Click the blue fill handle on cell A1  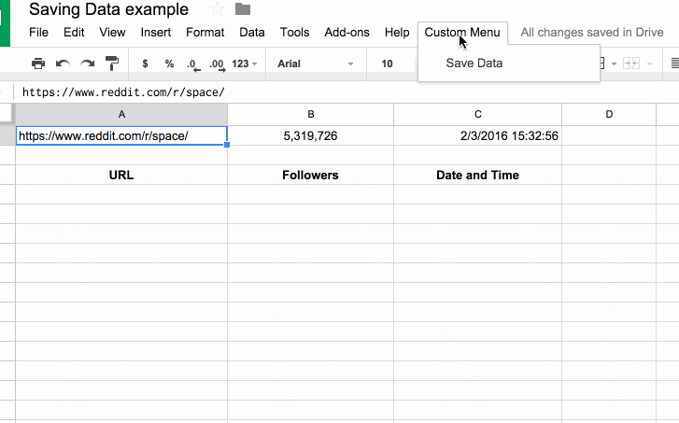pos(227,145)
